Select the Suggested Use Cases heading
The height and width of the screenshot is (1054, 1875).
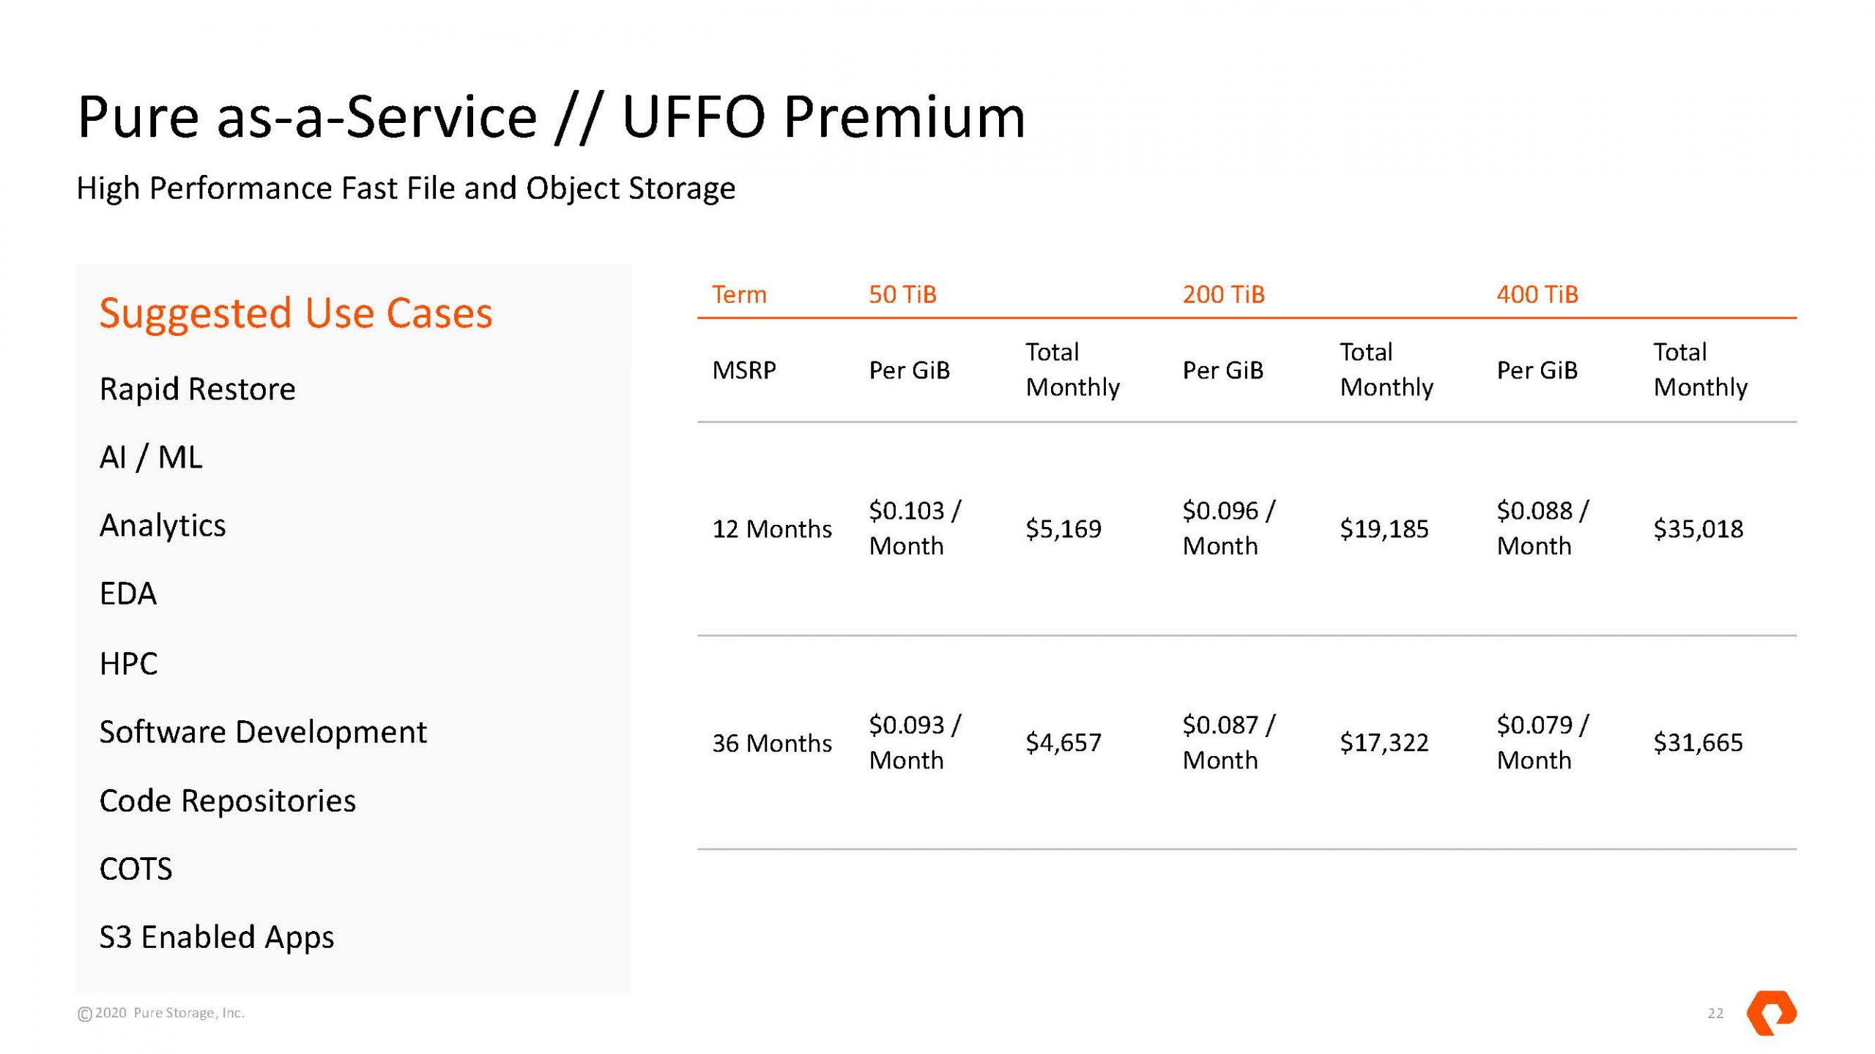click(x=296, y=313)
